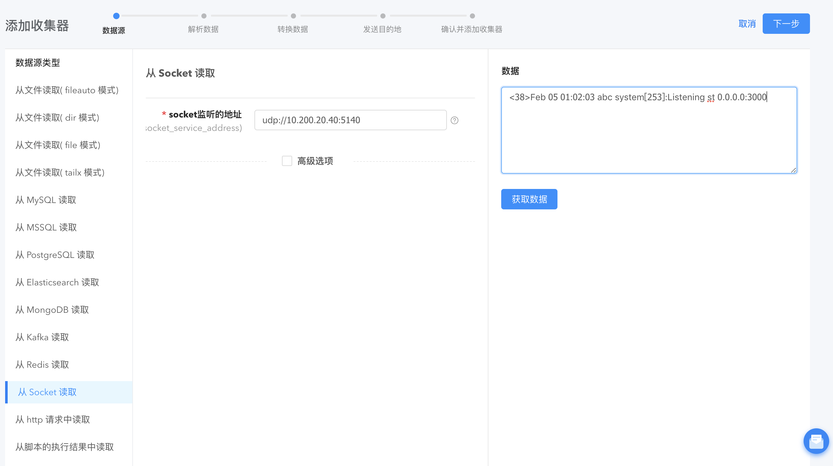Click the 下一步 button
The width and height of the screenshot is (833, 466).
(786, 24)
